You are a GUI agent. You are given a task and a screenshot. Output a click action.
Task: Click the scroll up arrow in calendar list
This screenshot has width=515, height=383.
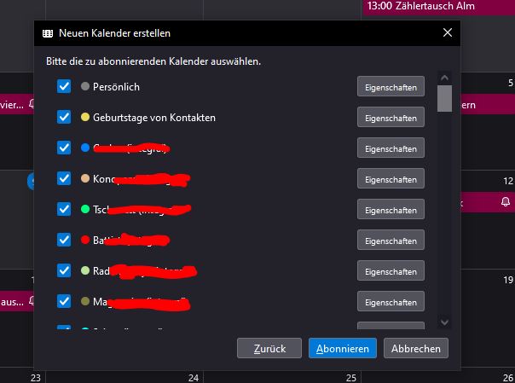click(x=444, y=78)
